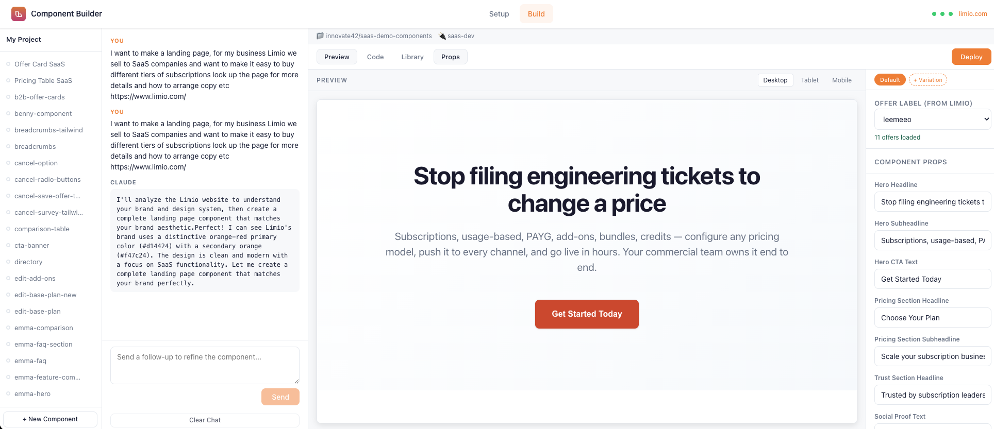Open the Library tab
Image resolution: width=994 pixels, height=429 pixels.
tap(412, 57)
